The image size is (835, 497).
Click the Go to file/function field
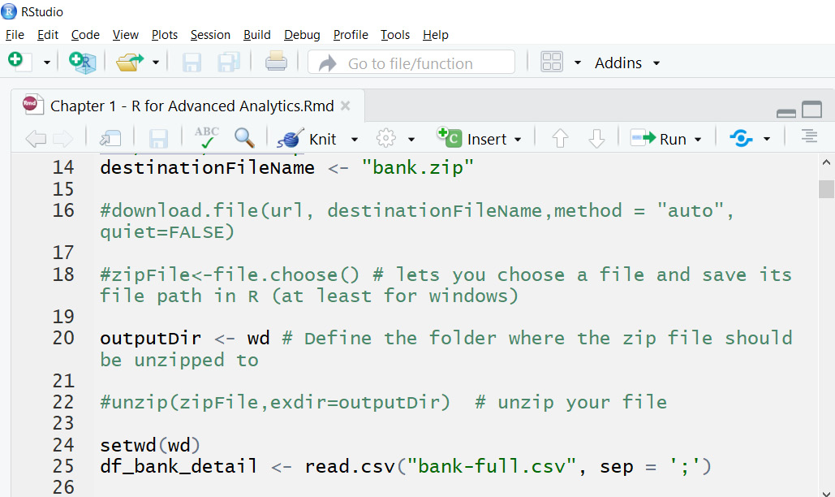411,63
